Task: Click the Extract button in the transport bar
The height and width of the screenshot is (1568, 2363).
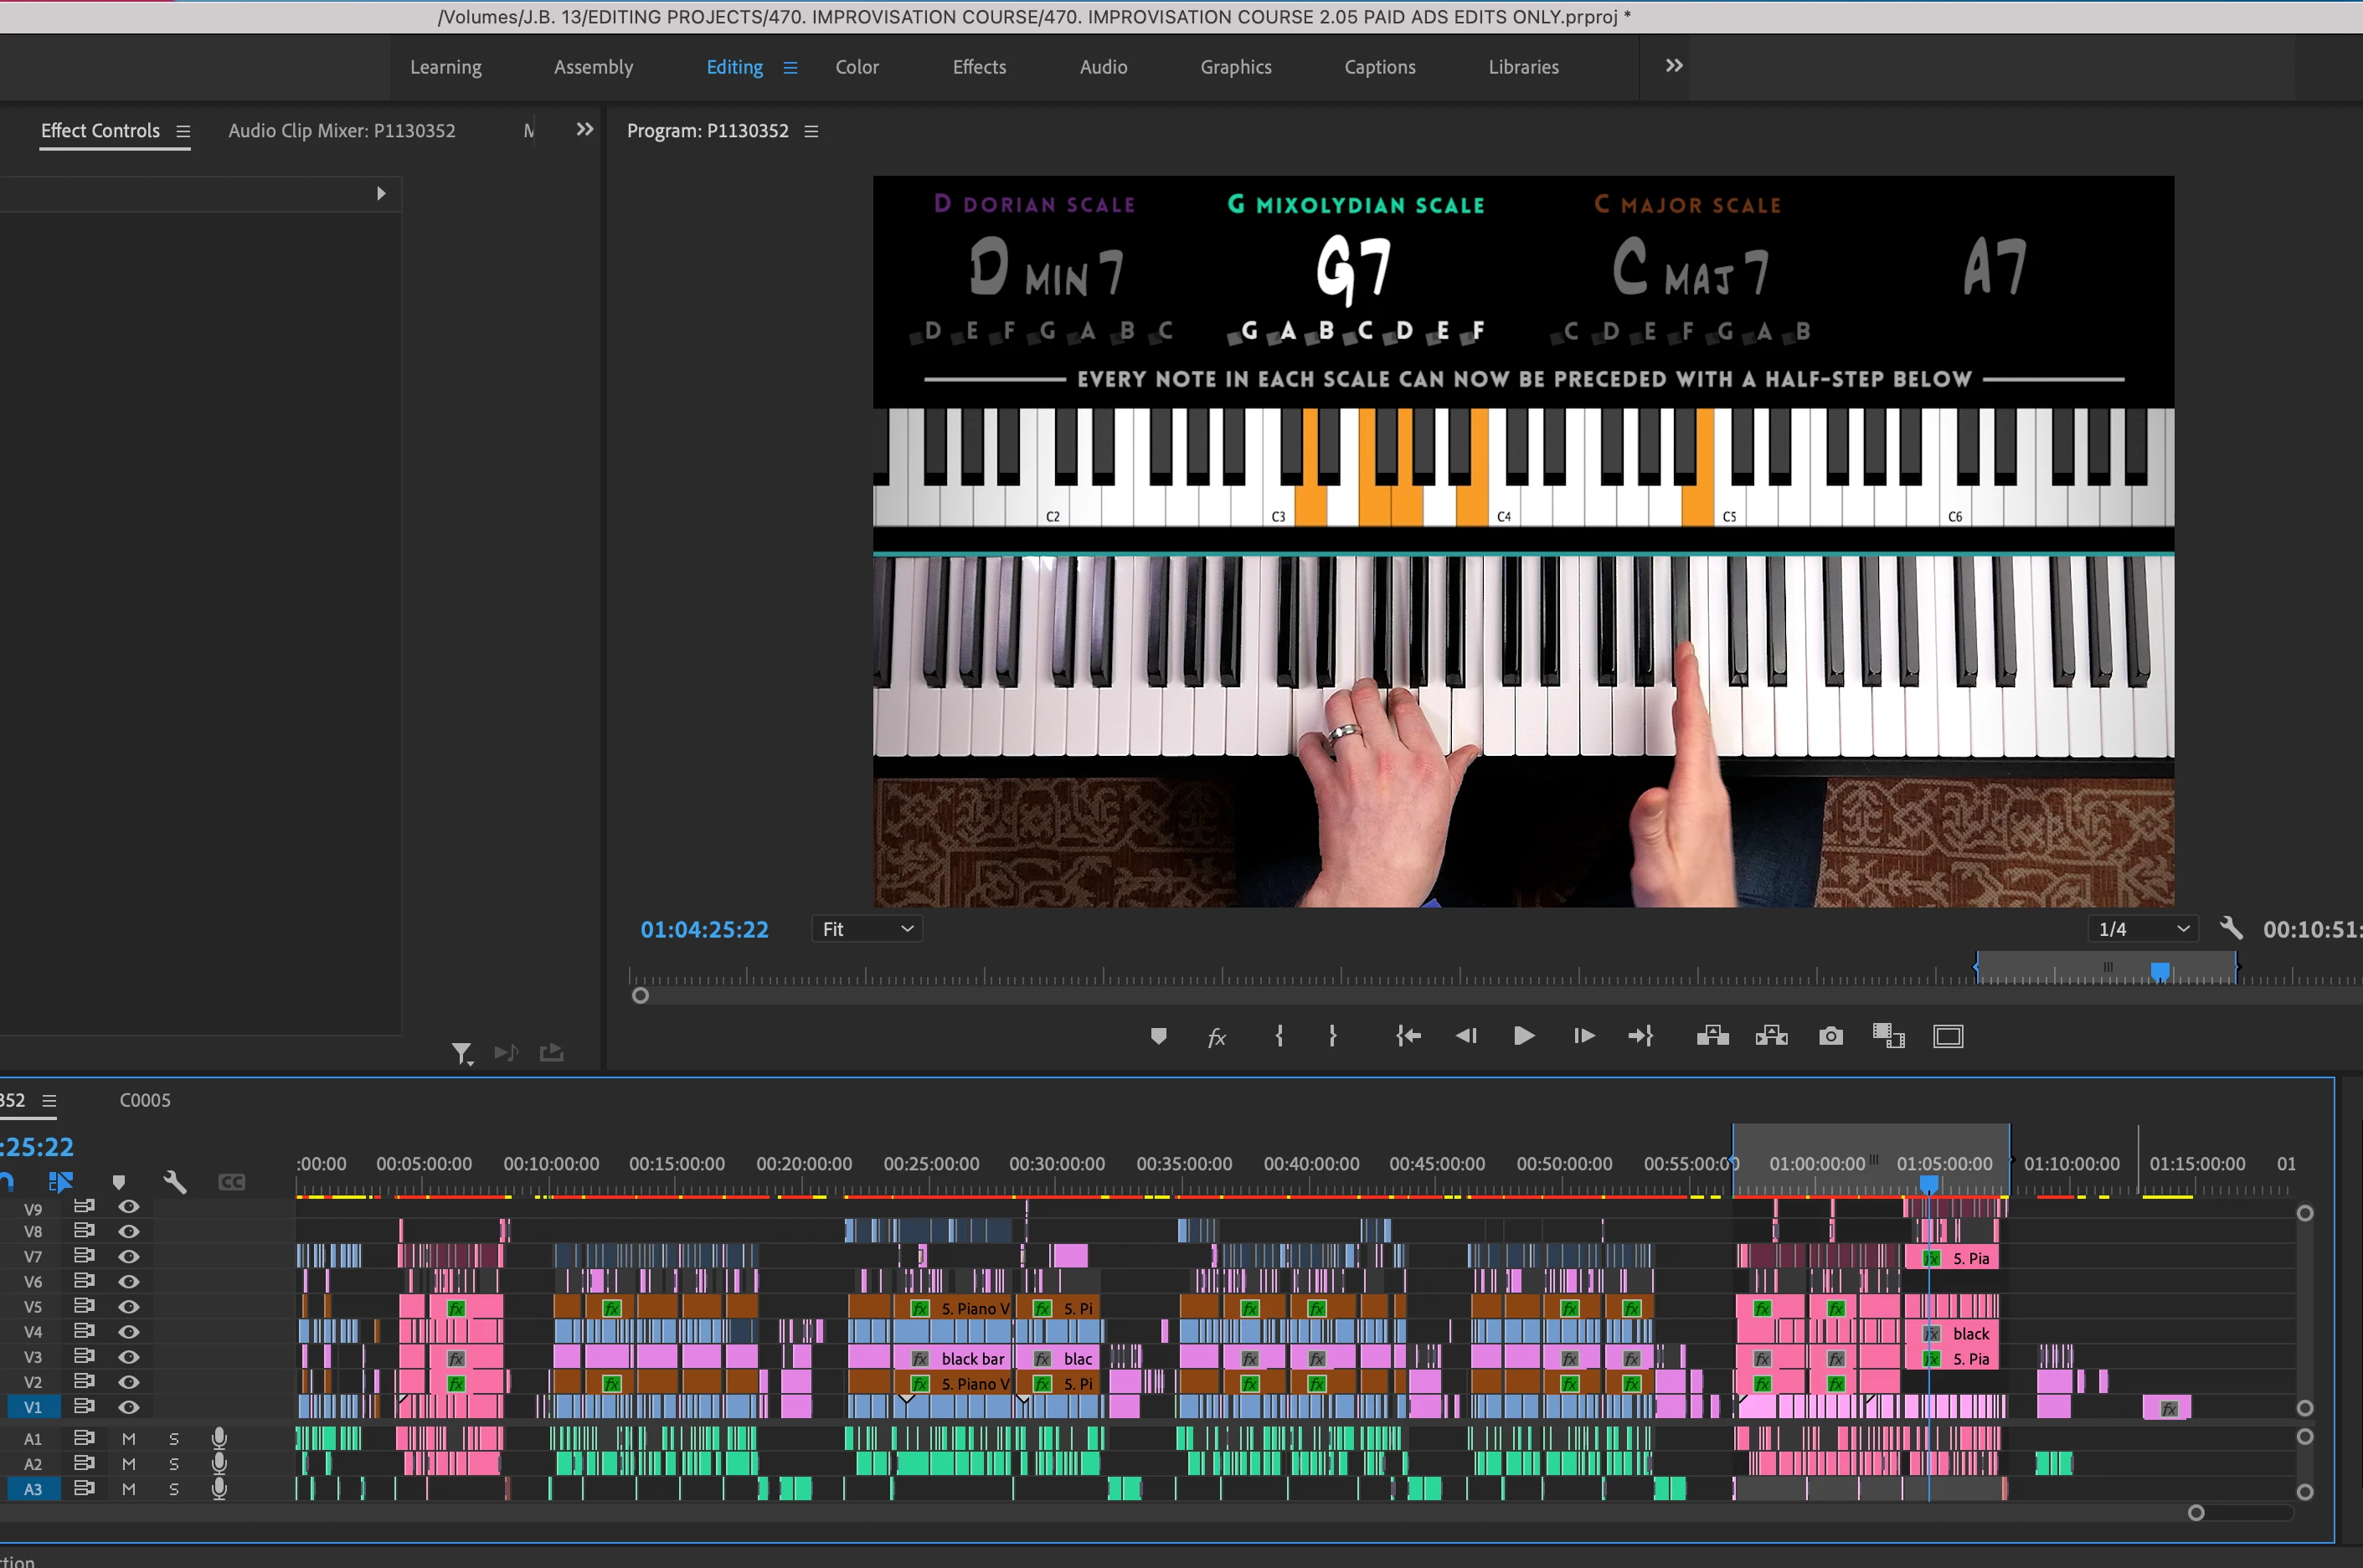Action: click(1771, 1036)
